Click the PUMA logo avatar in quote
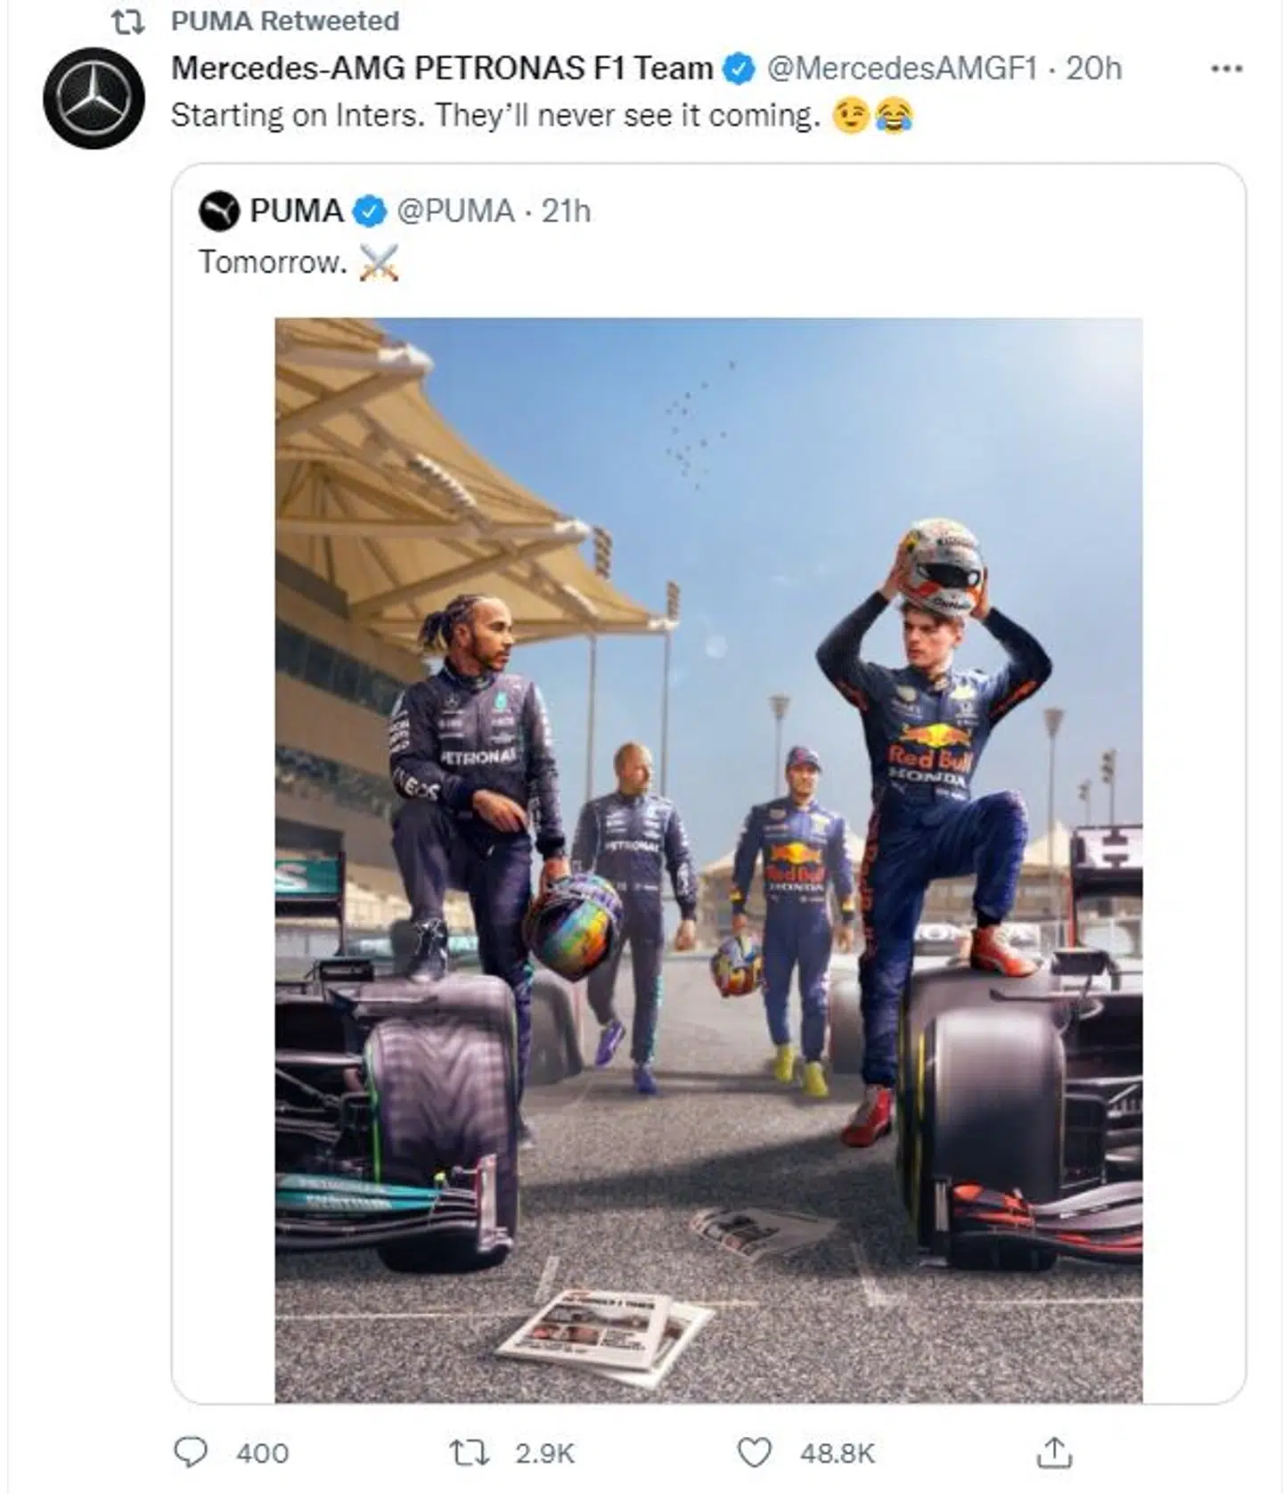 [219, 211]
